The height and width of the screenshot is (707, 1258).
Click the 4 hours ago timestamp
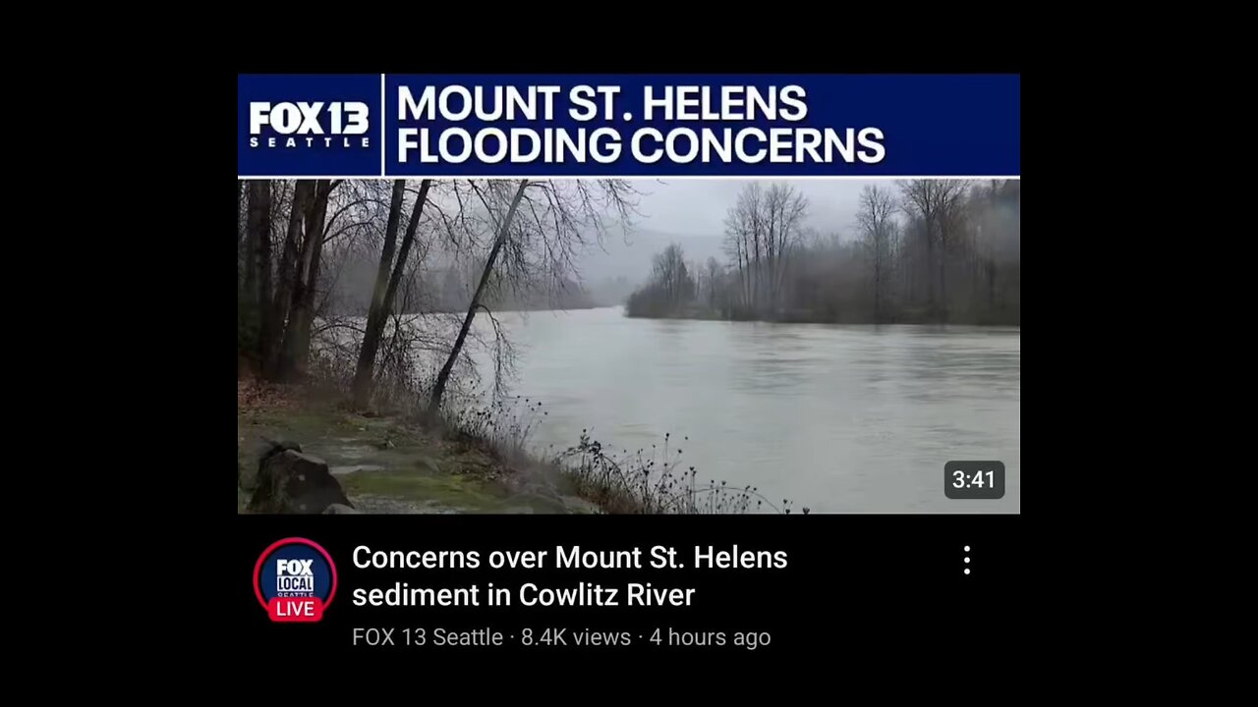(x=710, y=637)
